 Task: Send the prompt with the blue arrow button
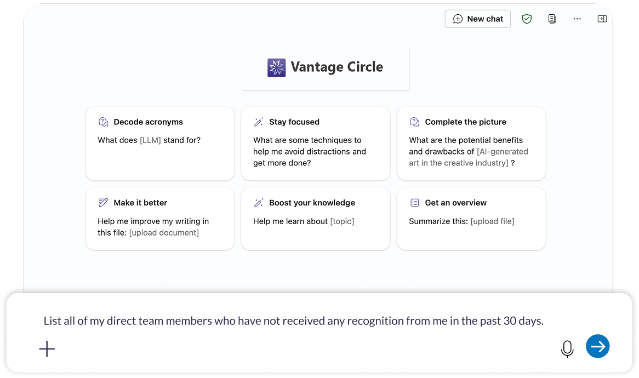pos(597,346)
